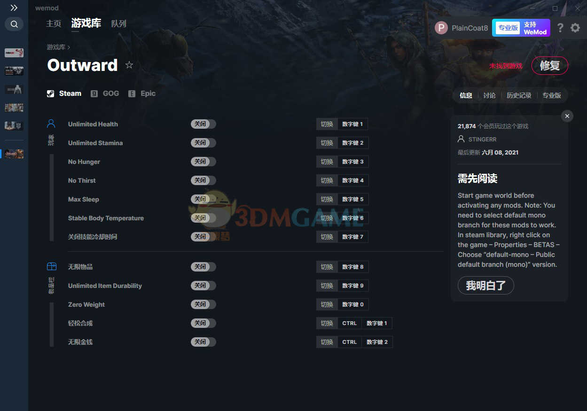The image size is (587, 411).
Task: Open help via the question mark icon
Action: pyautogui.click(x=560, y=28)
